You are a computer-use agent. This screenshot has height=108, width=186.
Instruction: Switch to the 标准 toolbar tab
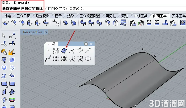[7, 16]
